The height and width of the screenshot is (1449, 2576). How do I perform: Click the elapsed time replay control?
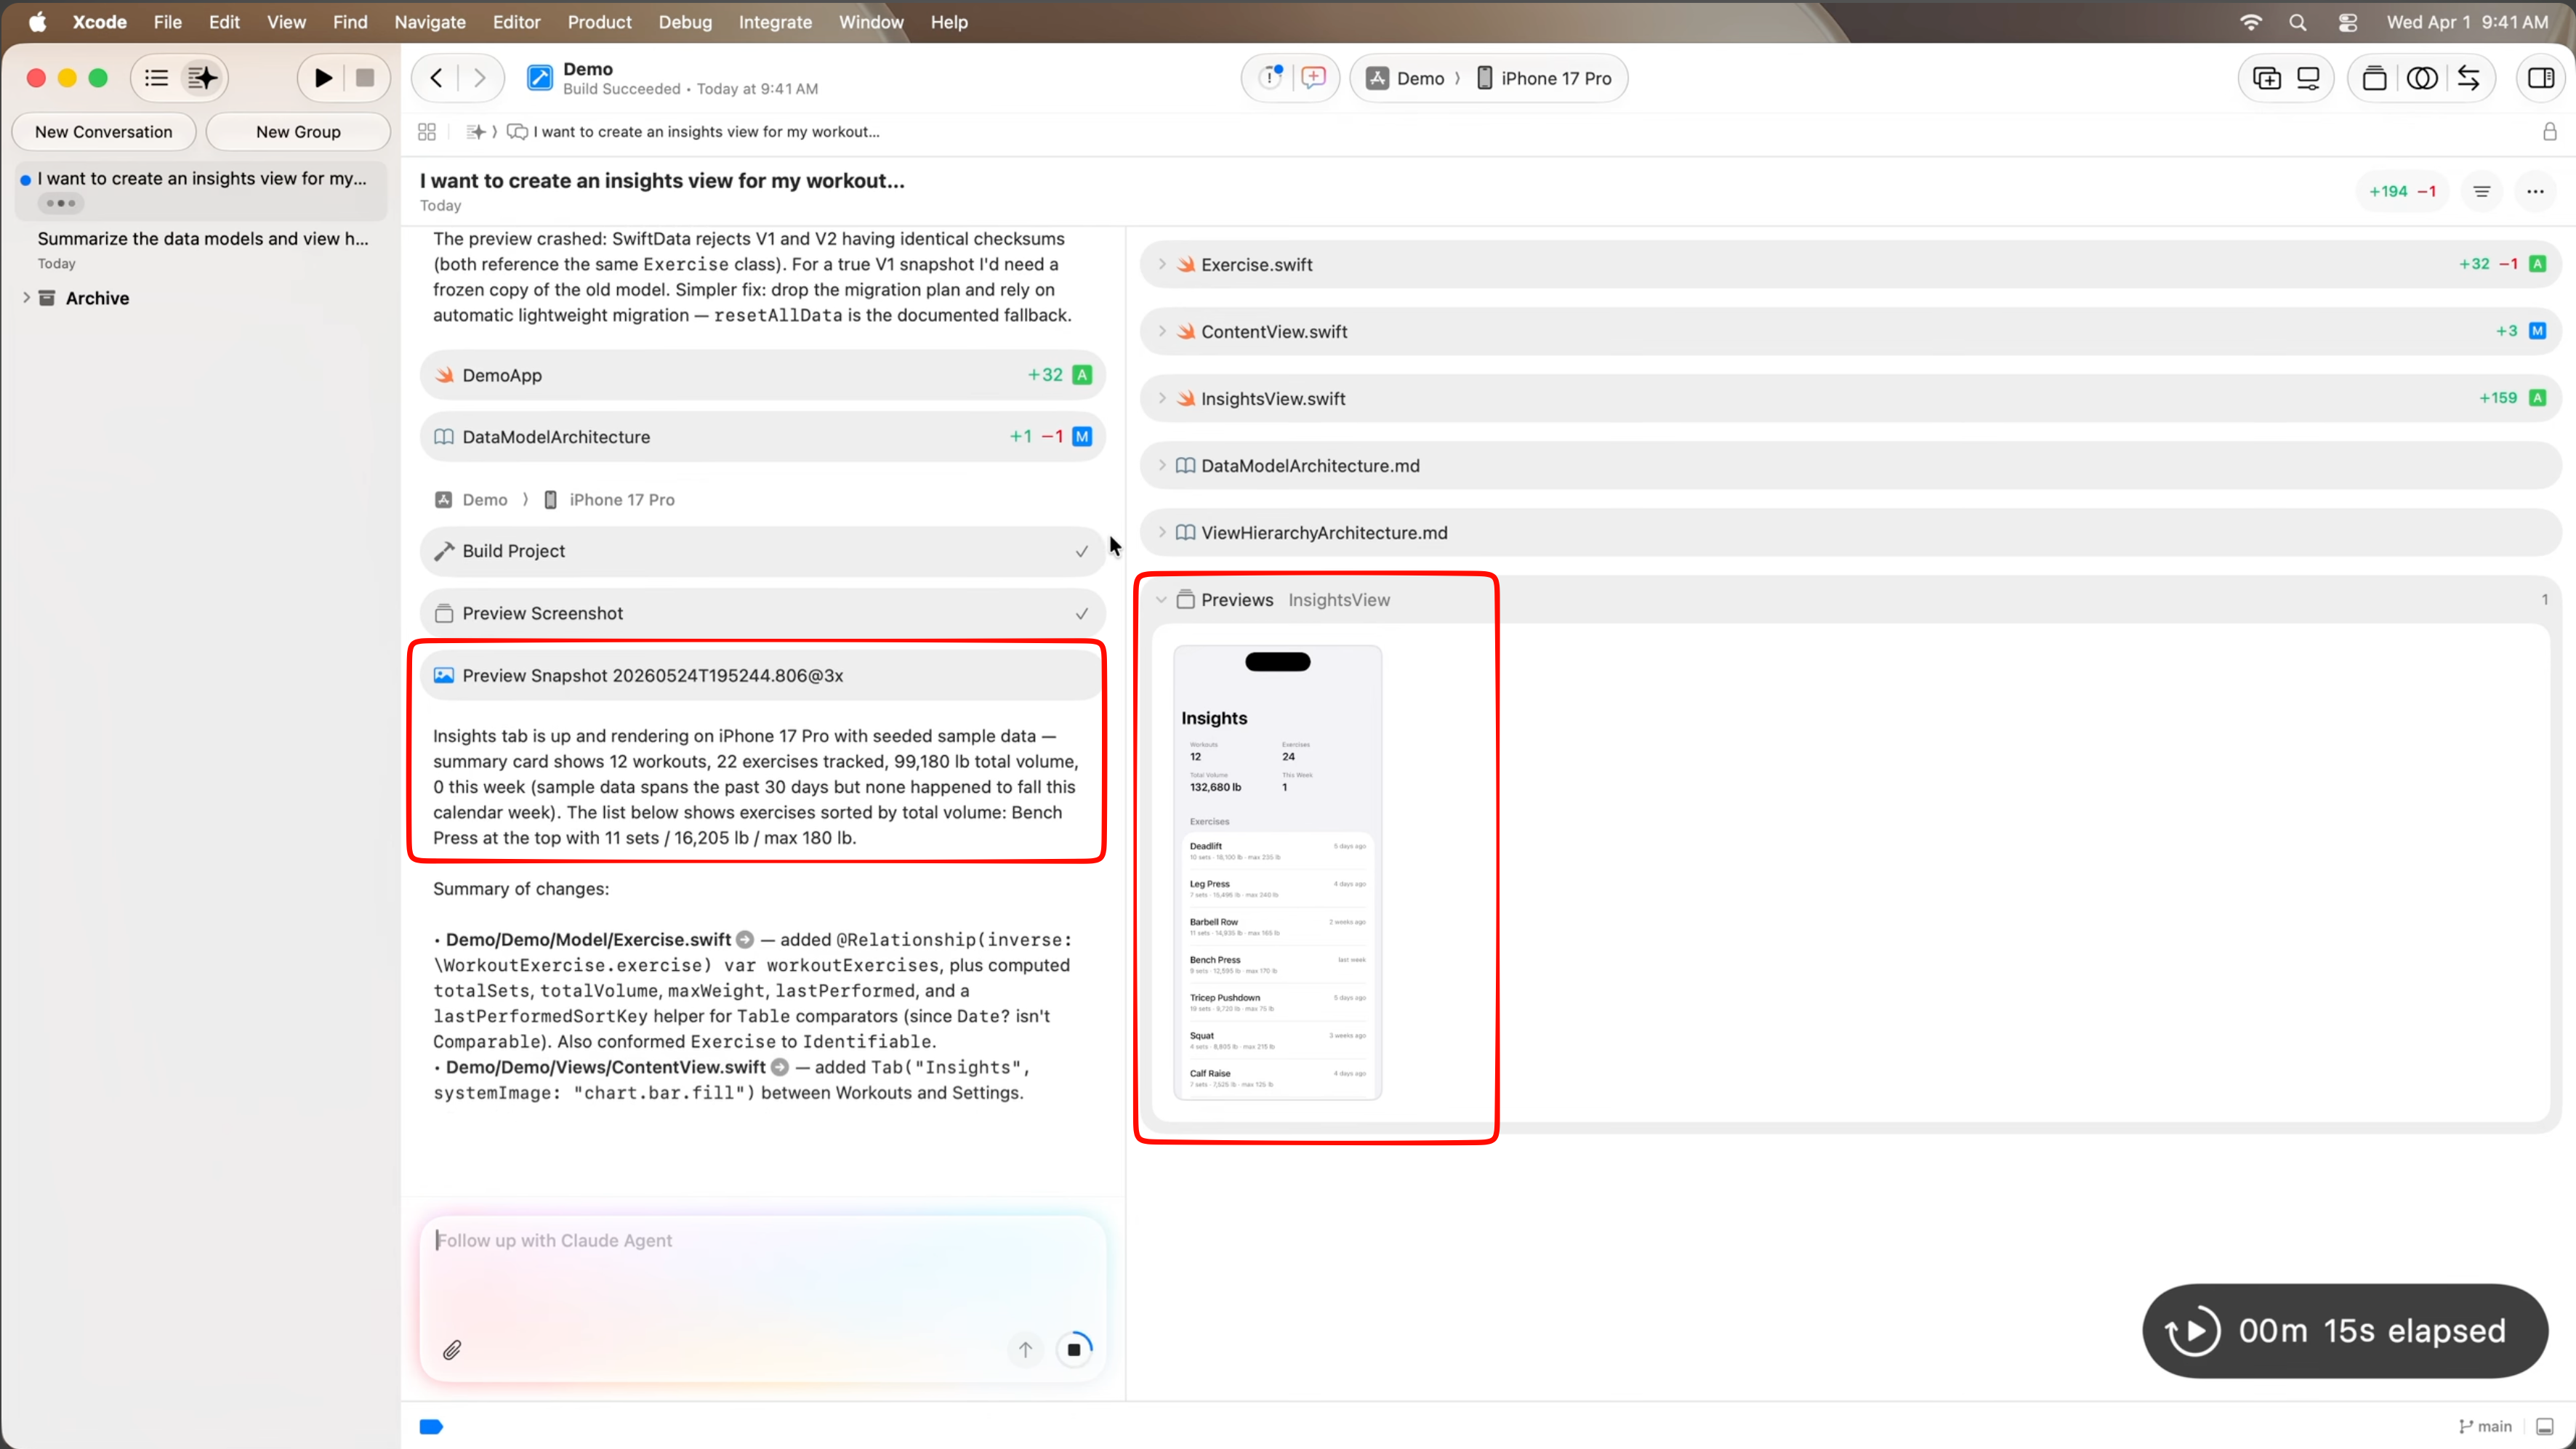(2192, 1330)
